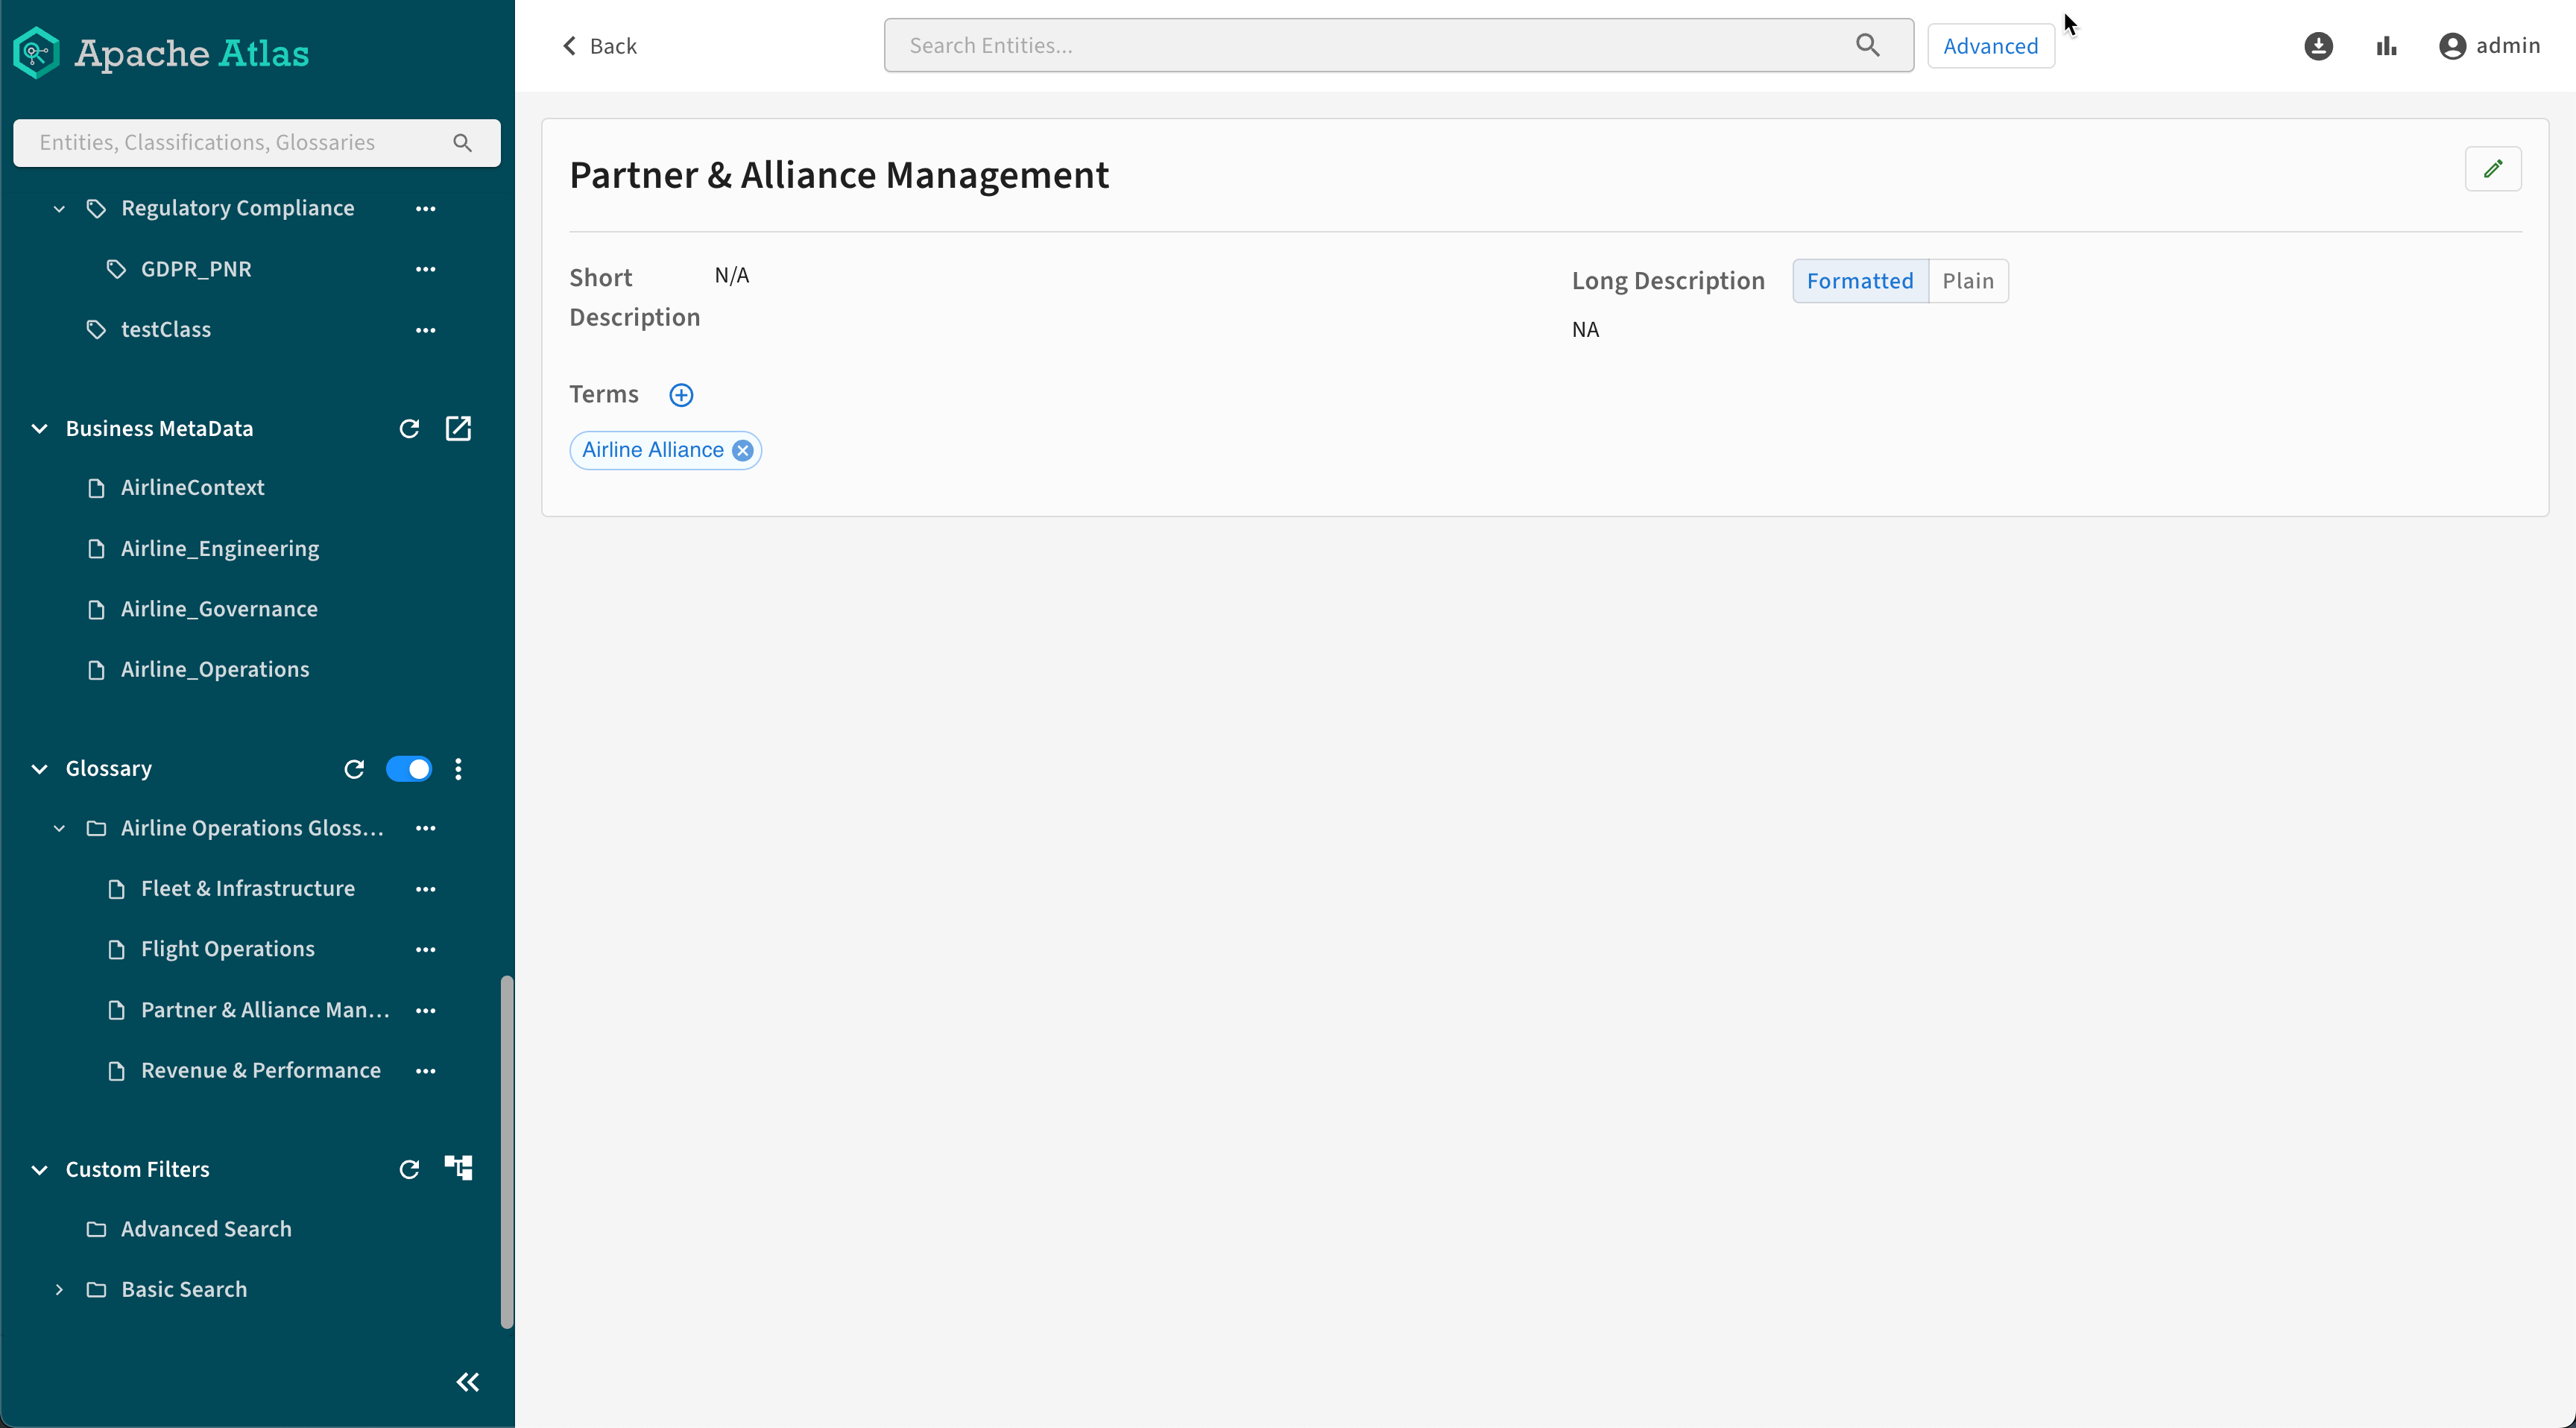Refresh the Business MetaData section
Image resolution: width=2576 pixels, height=1428 pixels.
(x=409, y=429)
